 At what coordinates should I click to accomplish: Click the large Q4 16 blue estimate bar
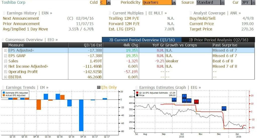81,115
